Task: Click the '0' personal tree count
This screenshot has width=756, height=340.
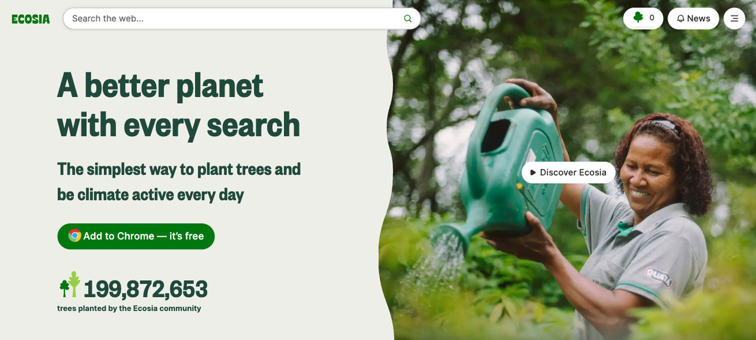Action: point(651,18)
